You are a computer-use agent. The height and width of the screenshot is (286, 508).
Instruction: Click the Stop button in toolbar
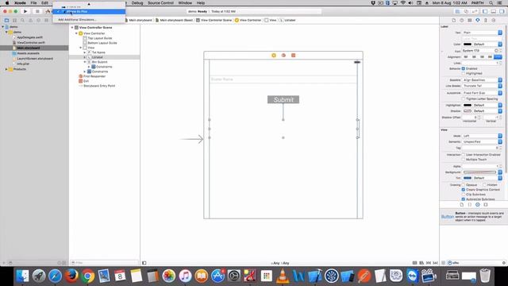(x=37, y=11)
